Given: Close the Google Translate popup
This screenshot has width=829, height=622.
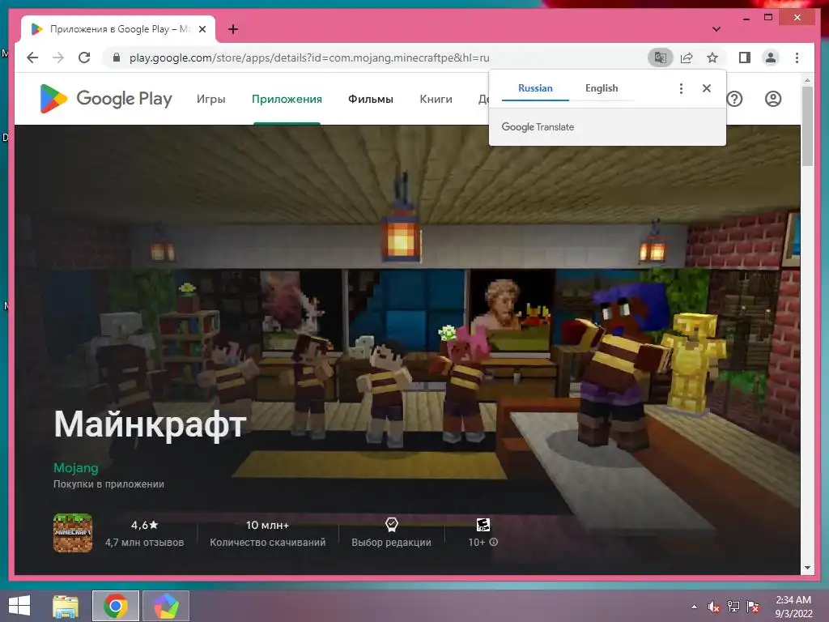Looking at the screenshot, I should tap(706, 88).
